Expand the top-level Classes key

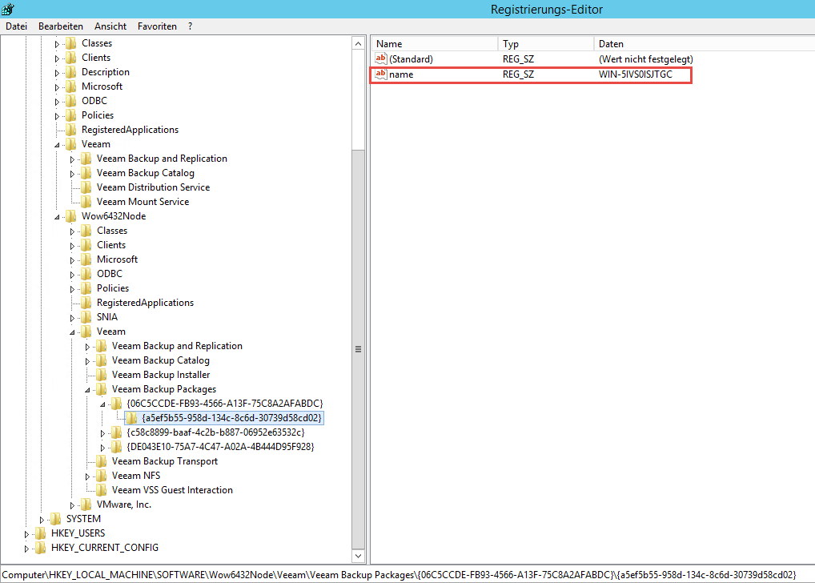57,44
